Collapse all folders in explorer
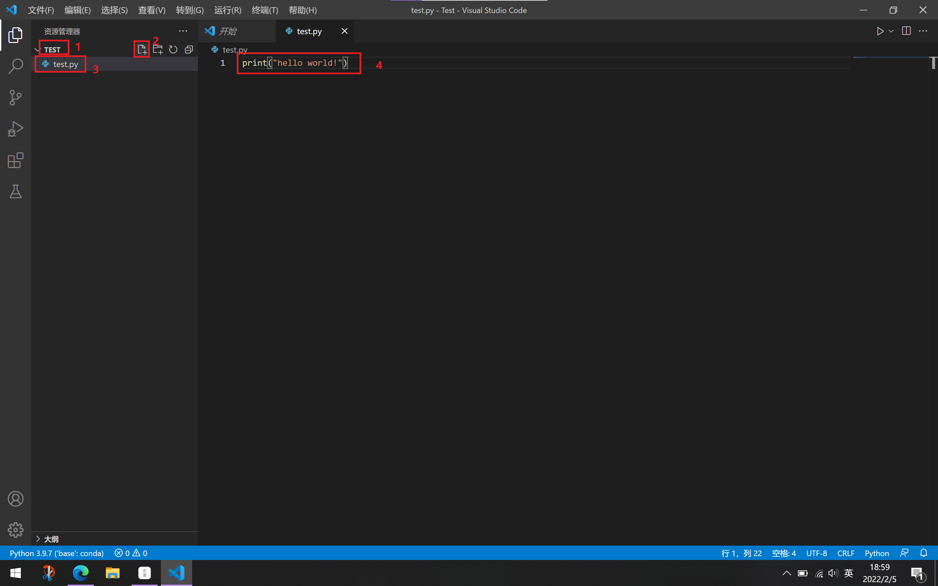 tap(189, 49)
